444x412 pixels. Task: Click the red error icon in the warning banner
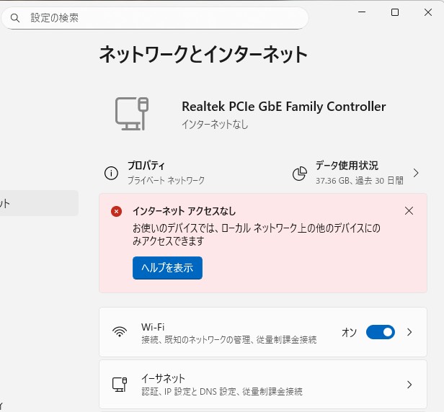point(116,211)
